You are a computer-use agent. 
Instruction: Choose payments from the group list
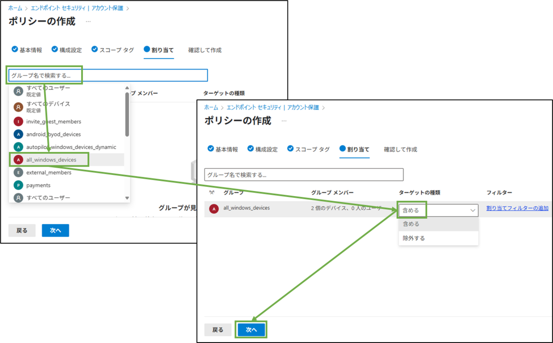click(x=66, y=185)
